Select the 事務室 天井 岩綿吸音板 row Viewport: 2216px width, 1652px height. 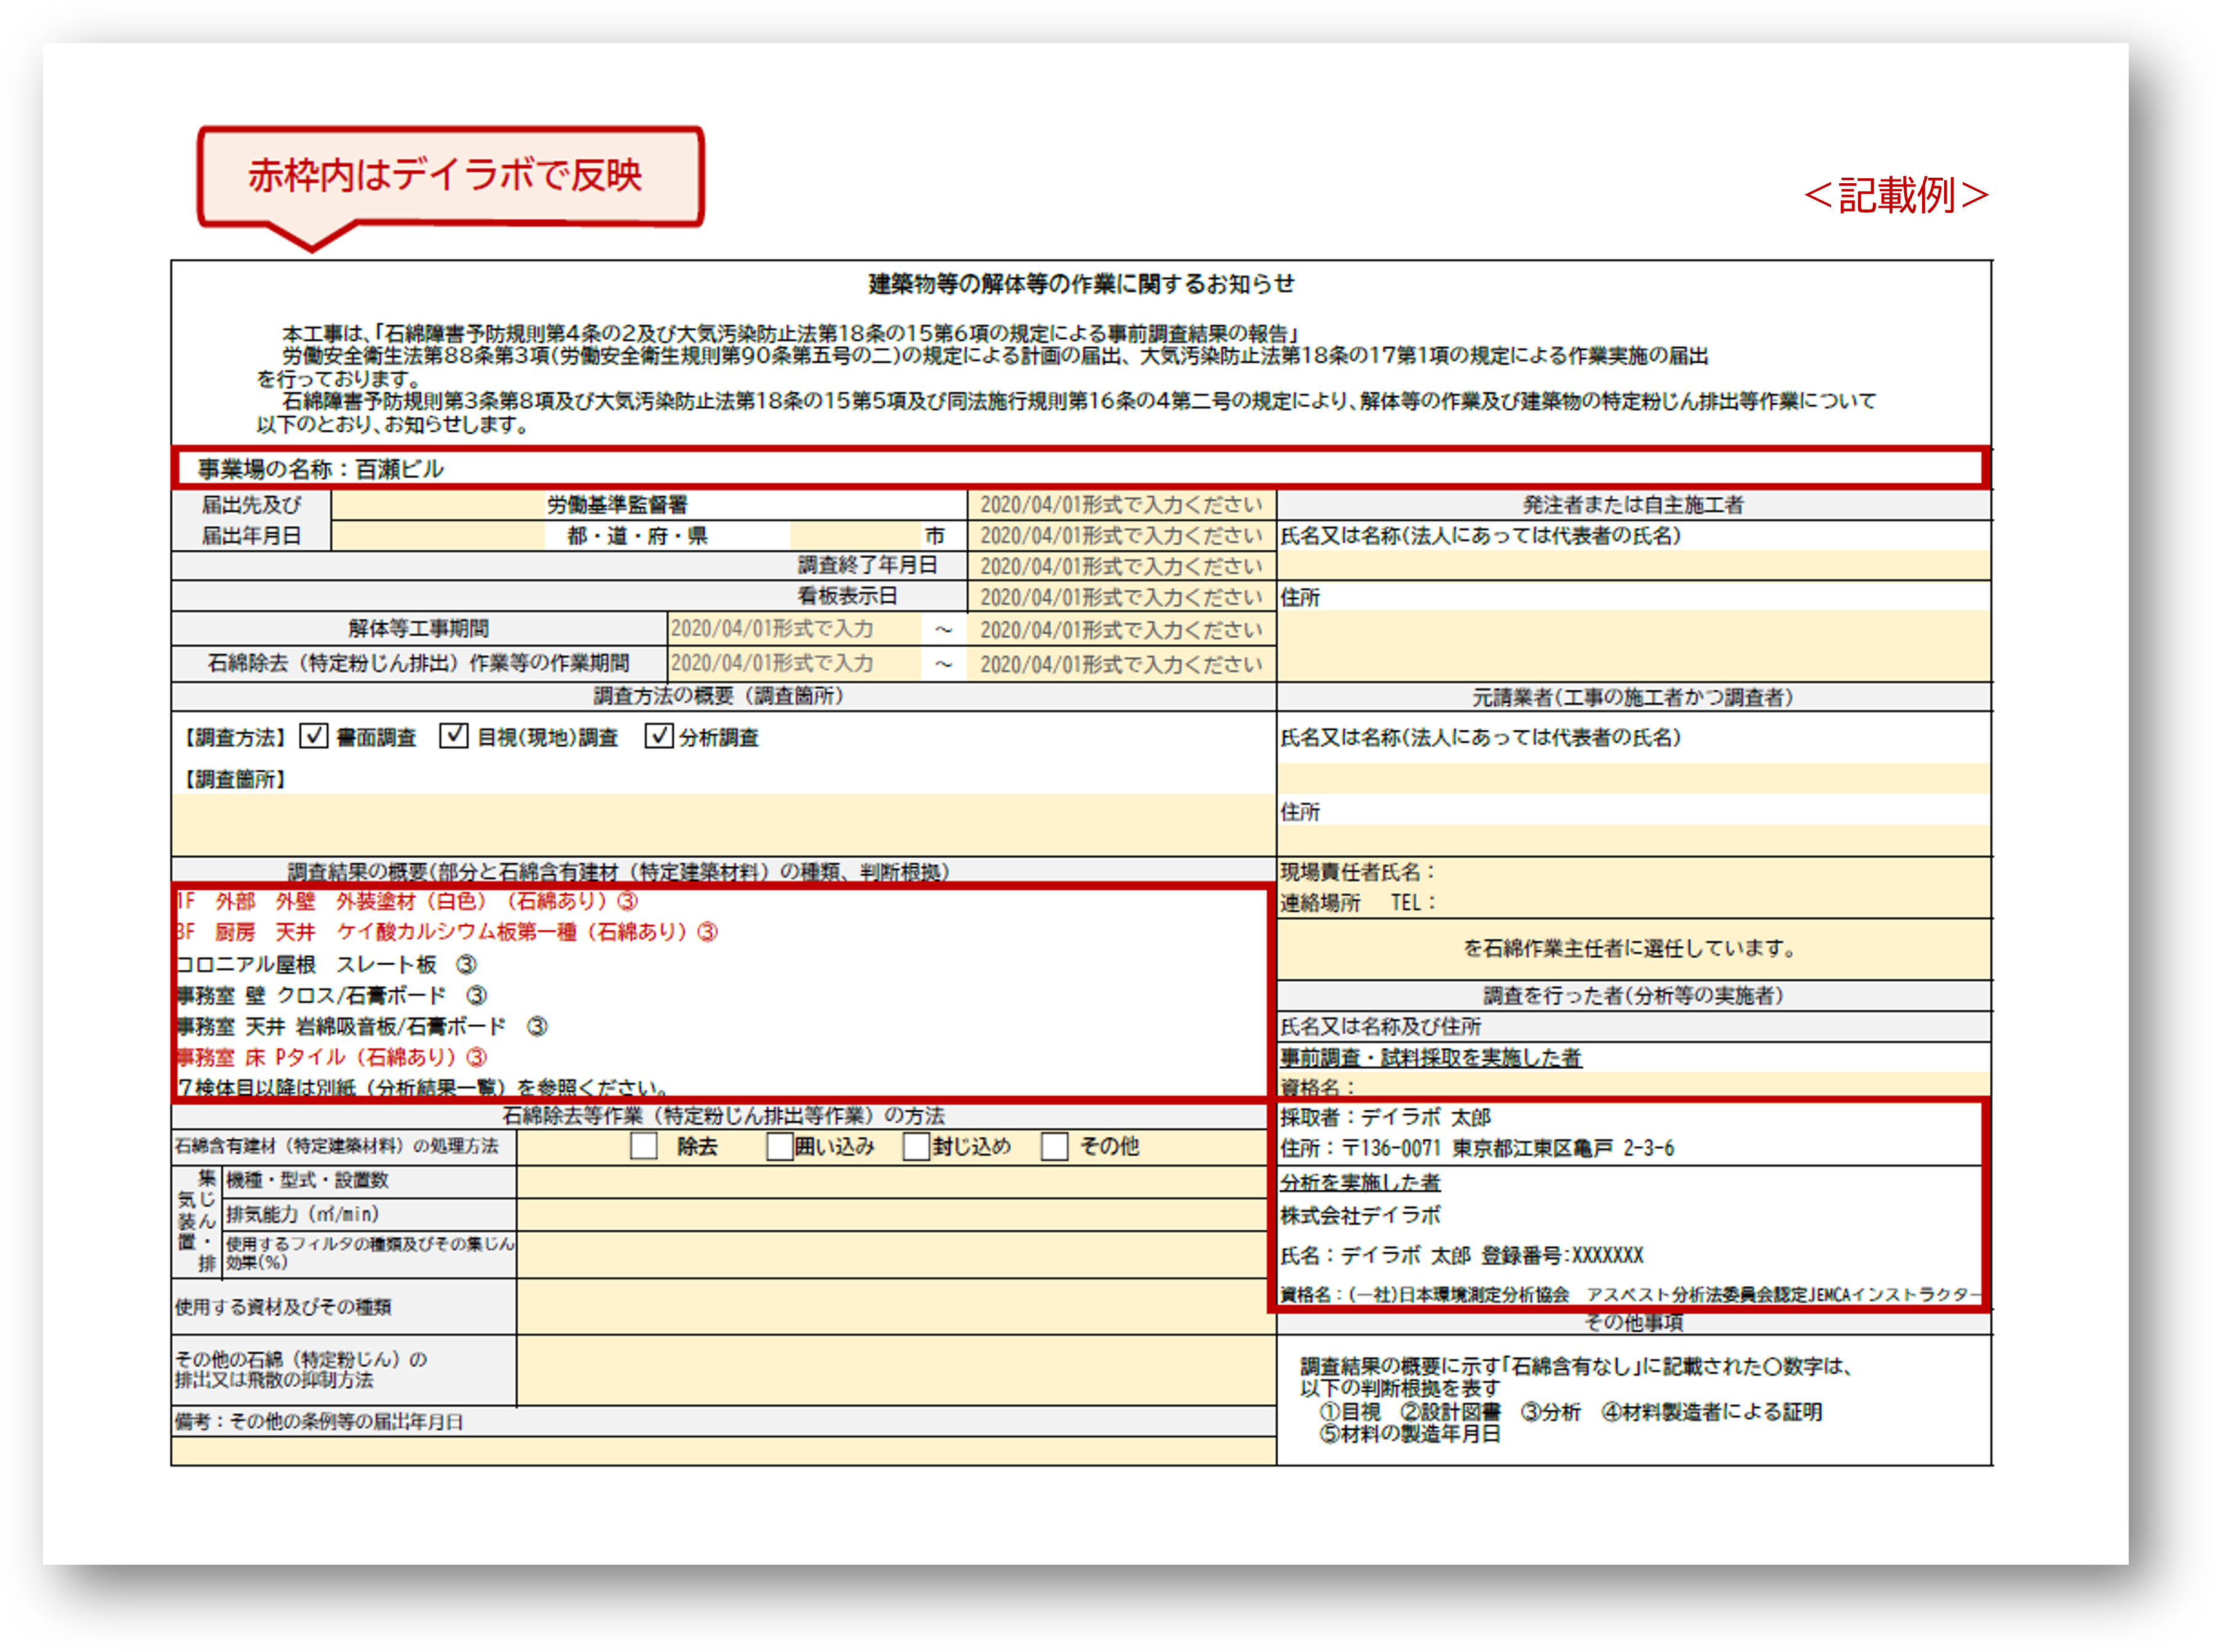pyautogui.click(x=362, y=1026)
